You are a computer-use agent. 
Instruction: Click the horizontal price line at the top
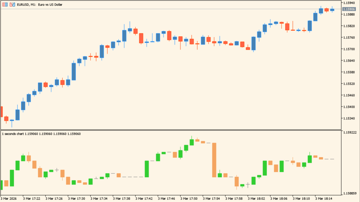point(169,9)
